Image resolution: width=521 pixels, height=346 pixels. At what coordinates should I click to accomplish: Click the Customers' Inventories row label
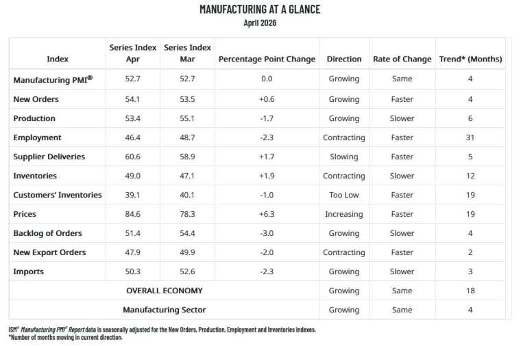coord(58,195)
